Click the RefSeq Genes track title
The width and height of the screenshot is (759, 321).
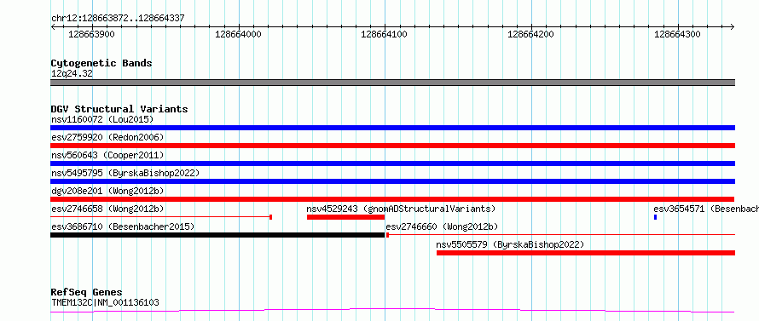point(87,293)
